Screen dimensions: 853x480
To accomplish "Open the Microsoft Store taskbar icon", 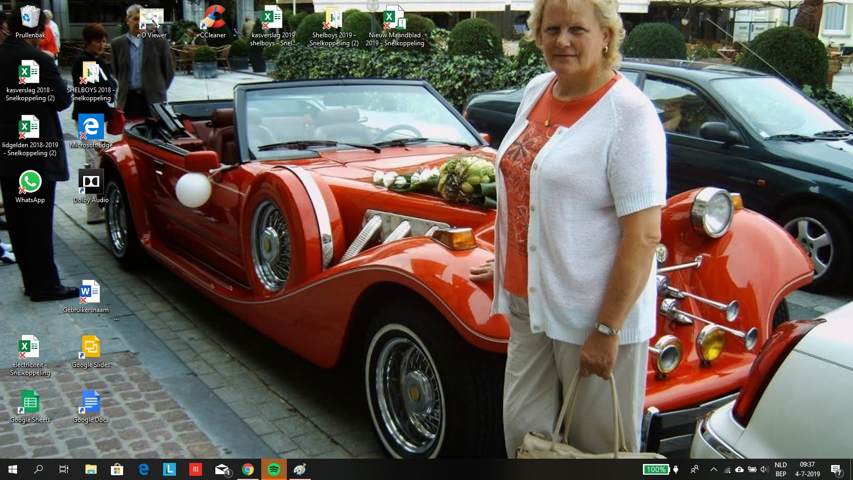I will [117, 469].
